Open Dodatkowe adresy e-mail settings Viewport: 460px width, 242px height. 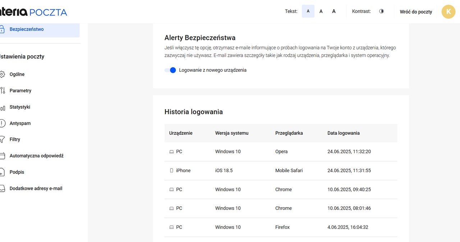click(36, 189)
